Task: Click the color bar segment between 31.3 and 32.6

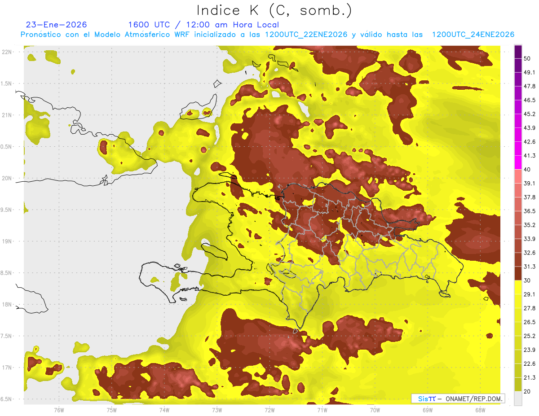Action: click(518, 260)
